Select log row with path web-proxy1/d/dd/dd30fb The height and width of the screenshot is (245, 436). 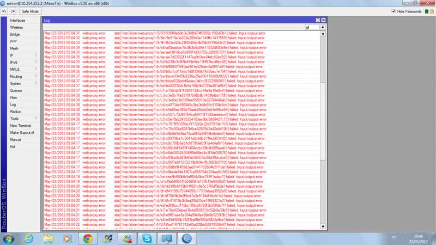[x=181, y=186]
